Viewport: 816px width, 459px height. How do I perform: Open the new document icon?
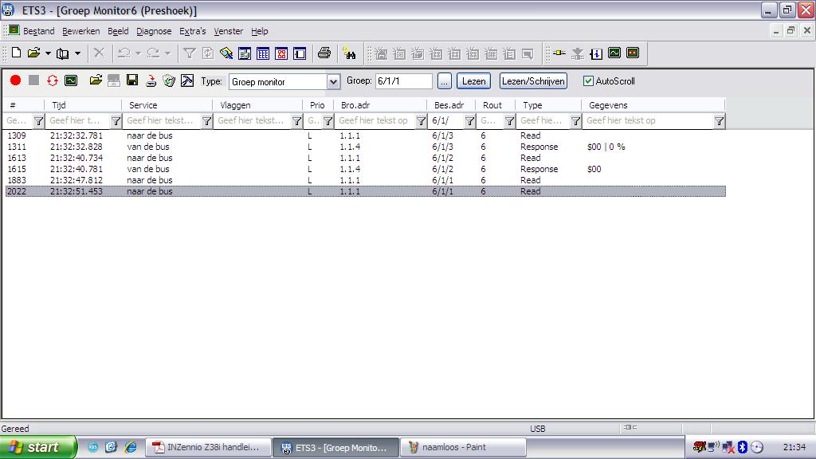pyautogui.click(x=16, y=53)
